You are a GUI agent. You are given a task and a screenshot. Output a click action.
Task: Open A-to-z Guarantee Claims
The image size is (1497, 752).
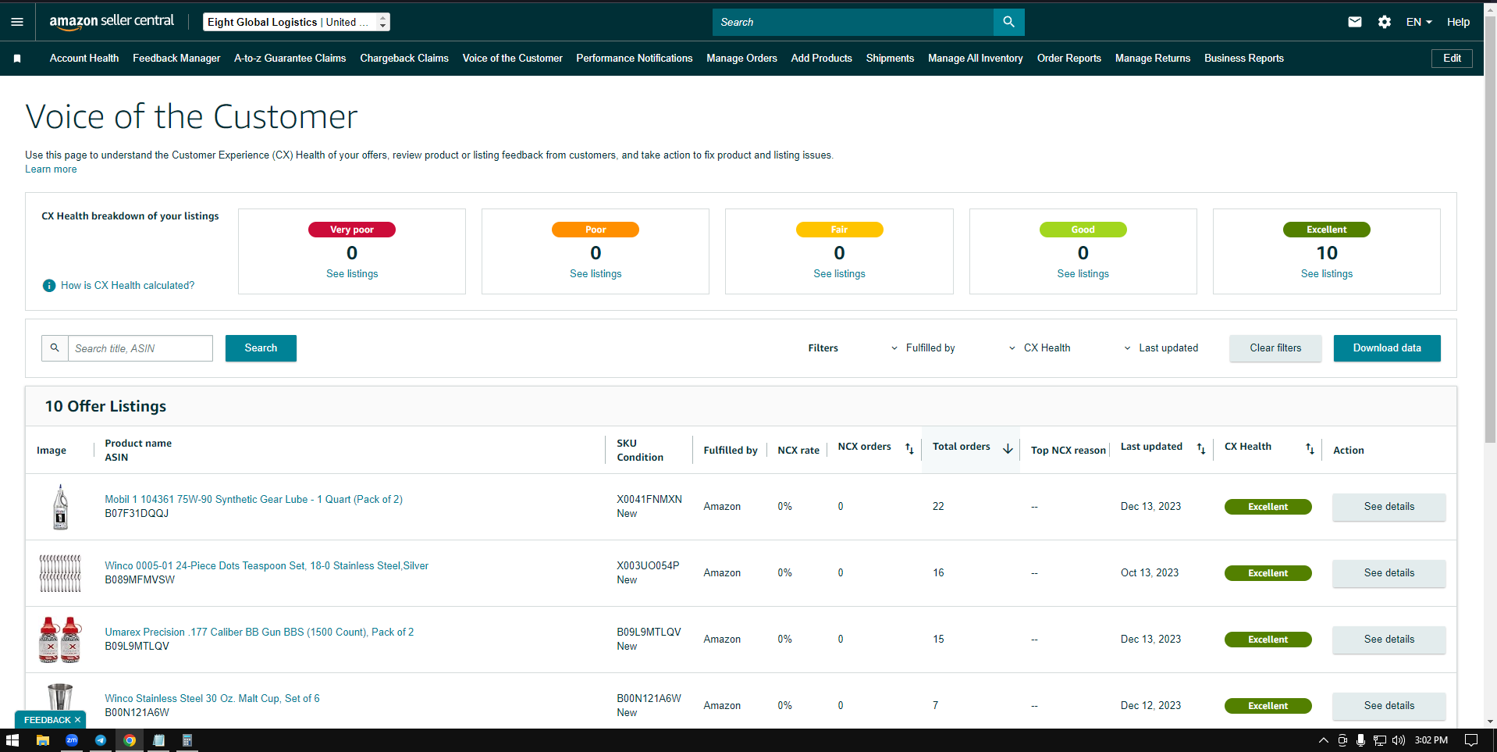point(290,59)
